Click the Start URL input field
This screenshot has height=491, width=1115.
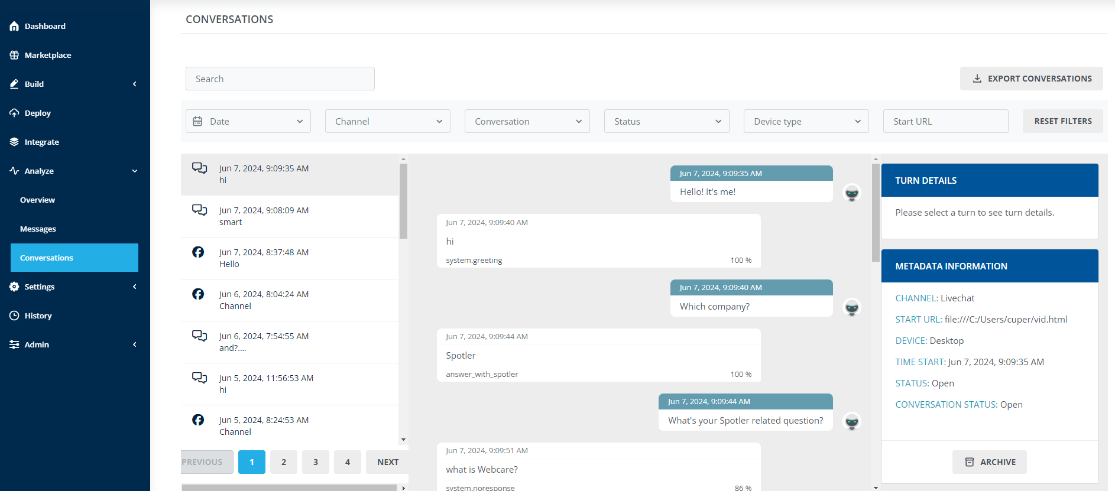coord(946,121)
